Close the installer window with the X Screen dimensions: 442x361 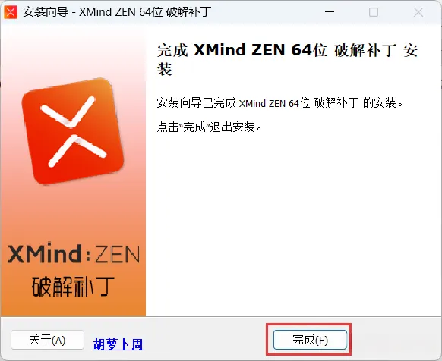[x=418, y=12]
